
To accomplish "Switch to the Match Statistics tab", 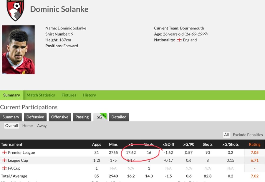I will point(41,95).
